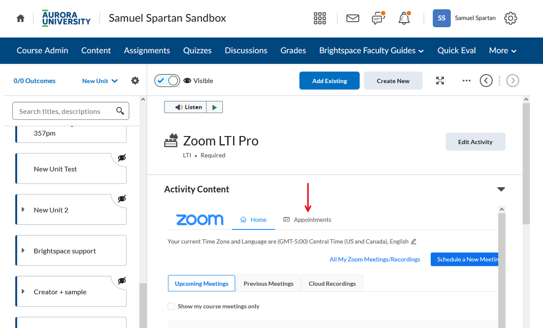Expand the Creator + sample unit
The image size is (543, 328).
pyautogui.click(x=23, y=291)
